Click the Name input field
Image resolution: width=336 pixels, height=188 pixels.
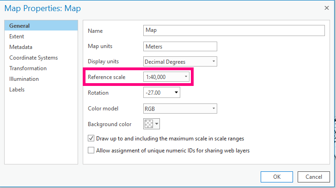point(234,30)
